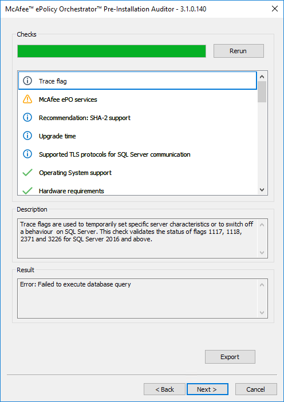Select Supported TLS protocols for SQL Server item

[x=137, y=154]
